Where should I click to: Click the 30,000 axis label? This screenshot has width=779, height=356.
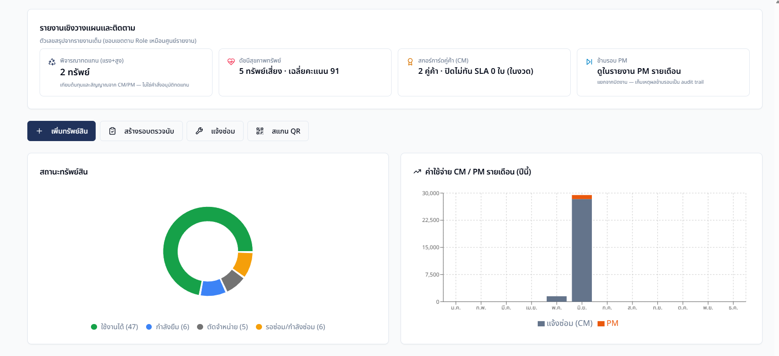[431, 193]
